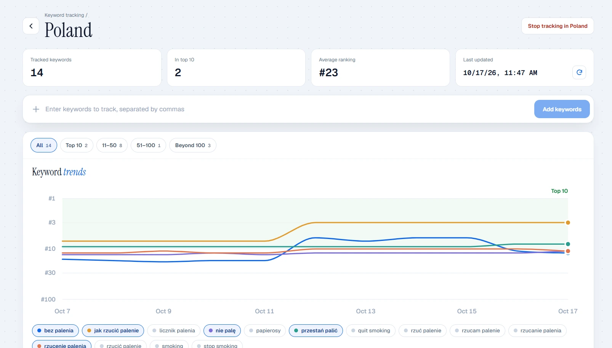Enable the rzucam palenie trend line

point(477,330)
